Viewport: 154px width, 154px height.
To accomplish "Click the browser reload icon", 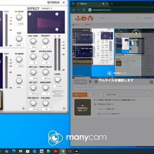I will 84,10.
